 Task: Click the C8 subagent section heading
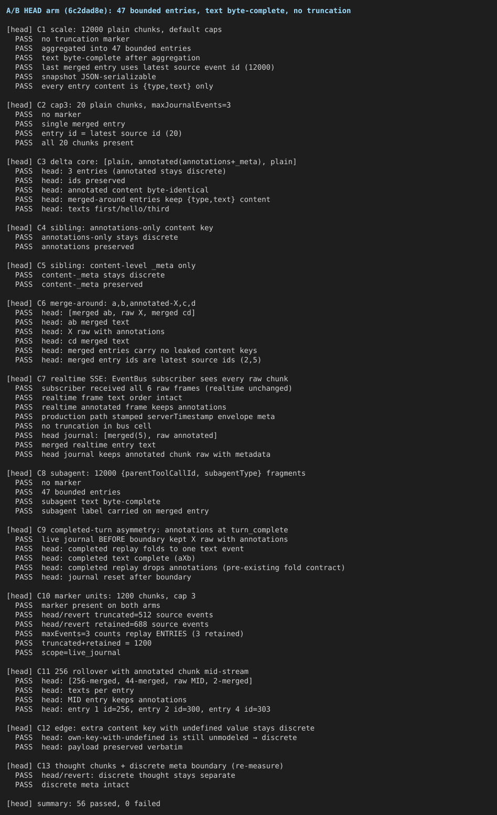coord(156,473)
